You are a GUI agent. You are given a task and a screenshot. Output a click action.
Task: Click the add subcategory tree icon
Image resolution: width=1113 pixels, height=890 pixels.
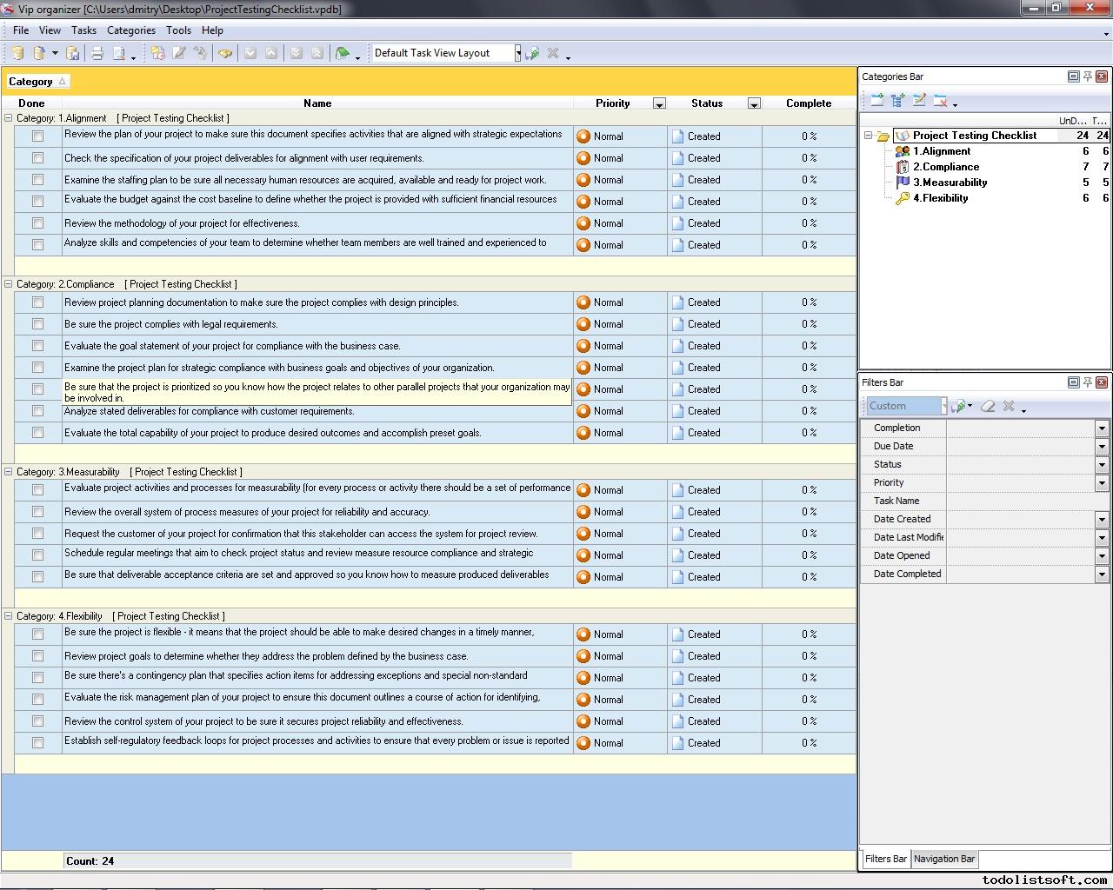(898, 101)
